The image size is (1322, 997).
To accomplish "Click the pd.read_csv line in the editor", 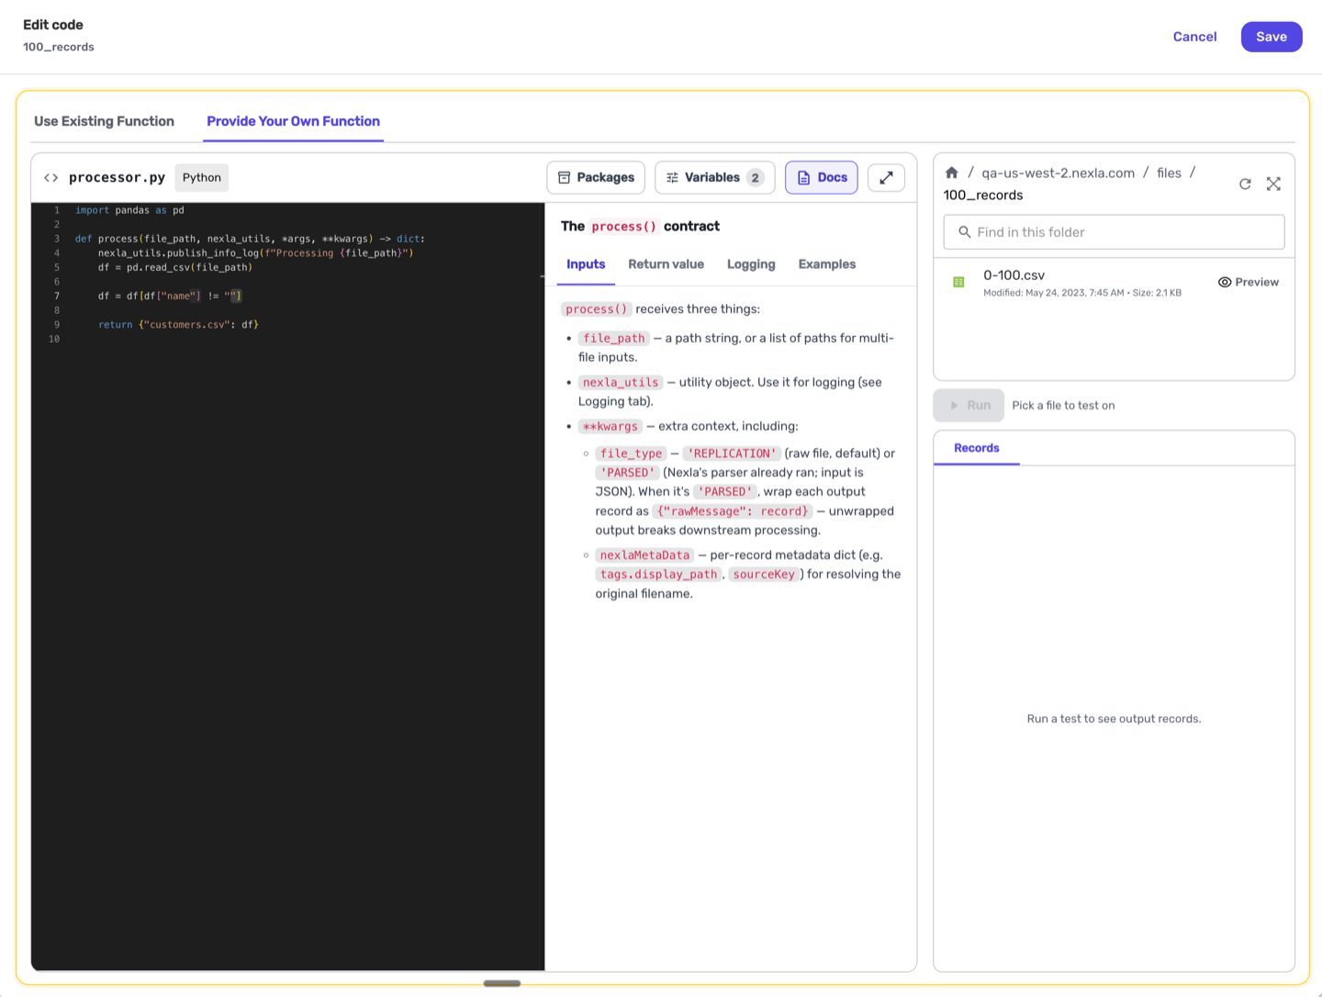I will click(x=175, y=267).
